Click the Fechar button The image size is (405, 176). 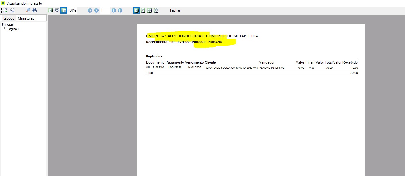point(175,10)
